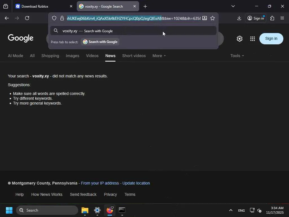Screen dimensions: 289x217
Task: Show hidden system tray icons
Action: [x=231, y=210]
